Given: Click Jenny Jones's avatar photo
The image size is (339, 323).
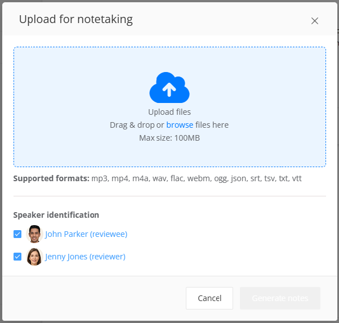Looking at the screenshot, I should 34,257.
